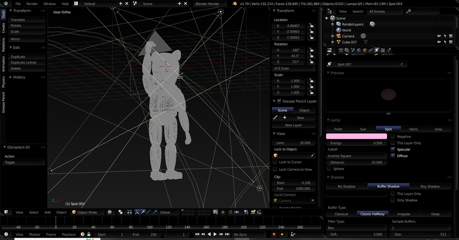The image size is (459, 240).
Task: Click the snap magnet icon in viewport header
Action: pyautogui.click(x=231, y=212)
